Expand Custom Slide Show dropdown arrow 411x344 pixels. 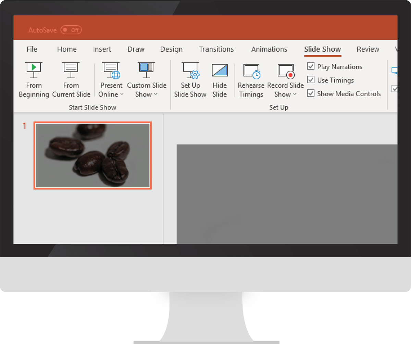point(155,95)
